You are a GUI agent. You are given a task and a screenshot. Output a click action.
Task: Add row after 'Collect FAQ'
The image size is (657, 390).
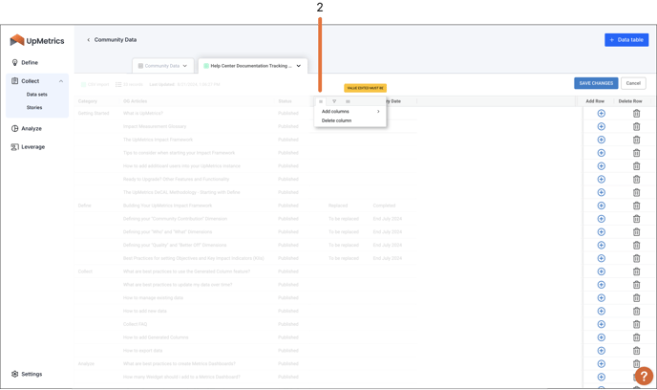(602, 324)
